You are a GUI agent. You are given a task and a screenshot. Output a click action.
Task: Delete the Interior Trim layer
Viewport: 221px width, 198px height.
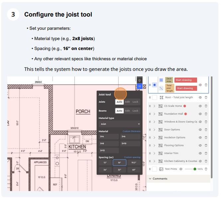pos(206,153)
